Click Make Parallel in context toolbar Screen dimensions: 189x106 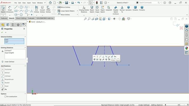tap(106, 57)
